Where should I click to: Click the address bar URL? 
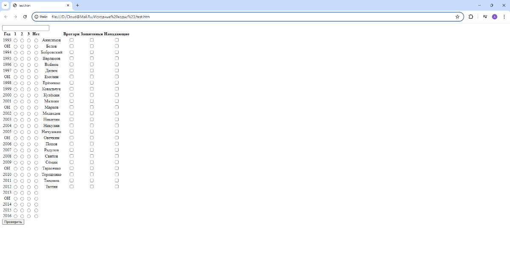coord(101,17)
